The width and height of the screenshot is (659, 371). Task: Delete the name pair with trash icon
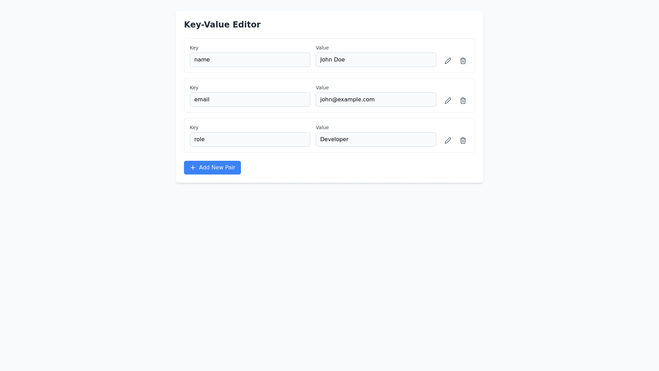(x=463, y=61)
